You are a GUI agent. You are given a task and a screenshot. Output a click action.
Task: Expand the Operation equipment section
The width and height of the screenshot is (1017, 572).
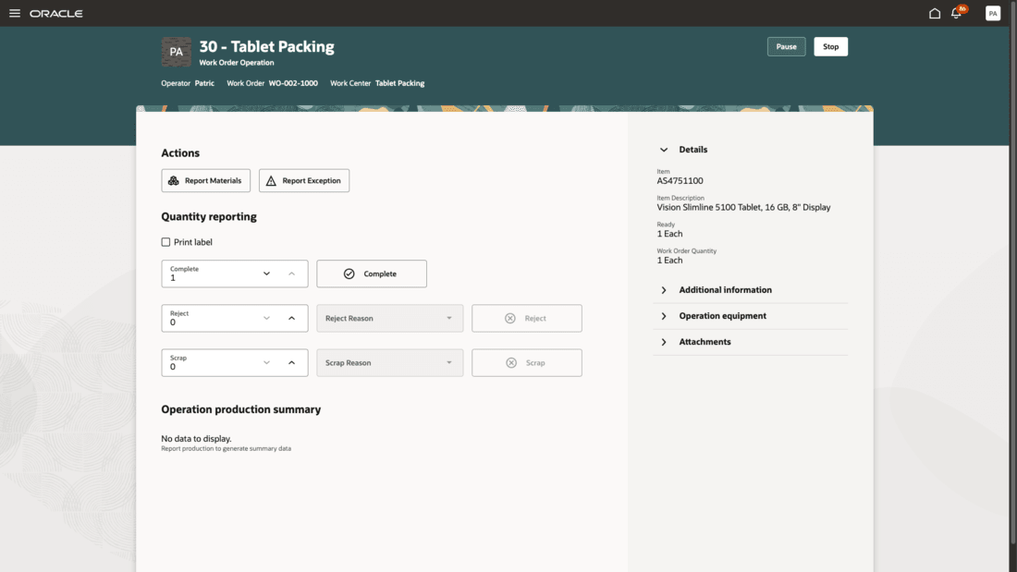pos(664,315)
